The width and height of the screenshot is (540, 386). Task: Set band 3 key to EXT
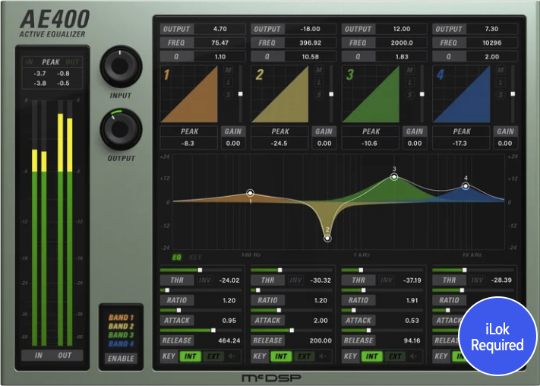point(395,356)
